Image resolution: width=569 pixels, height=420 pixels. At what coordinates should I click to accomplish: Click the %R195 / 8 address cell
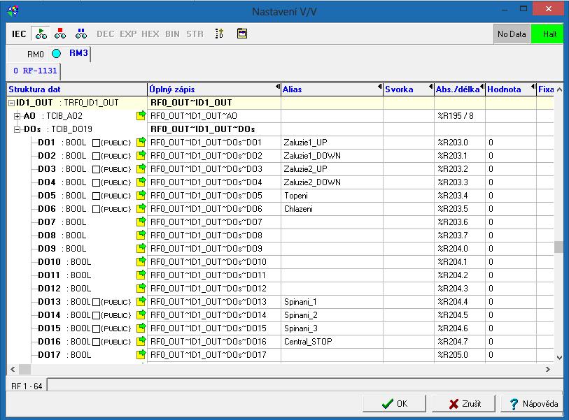(x=459, y=116)
